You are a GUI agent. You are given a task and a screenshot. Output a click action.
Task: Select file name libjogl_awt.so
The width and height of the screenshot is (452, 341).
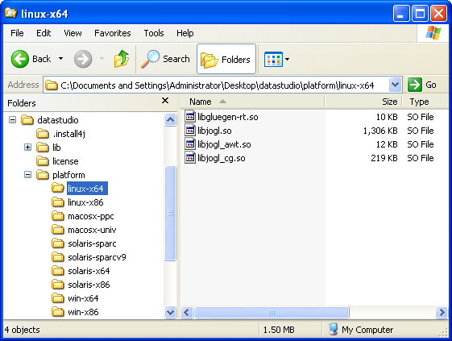pos(224,144)
